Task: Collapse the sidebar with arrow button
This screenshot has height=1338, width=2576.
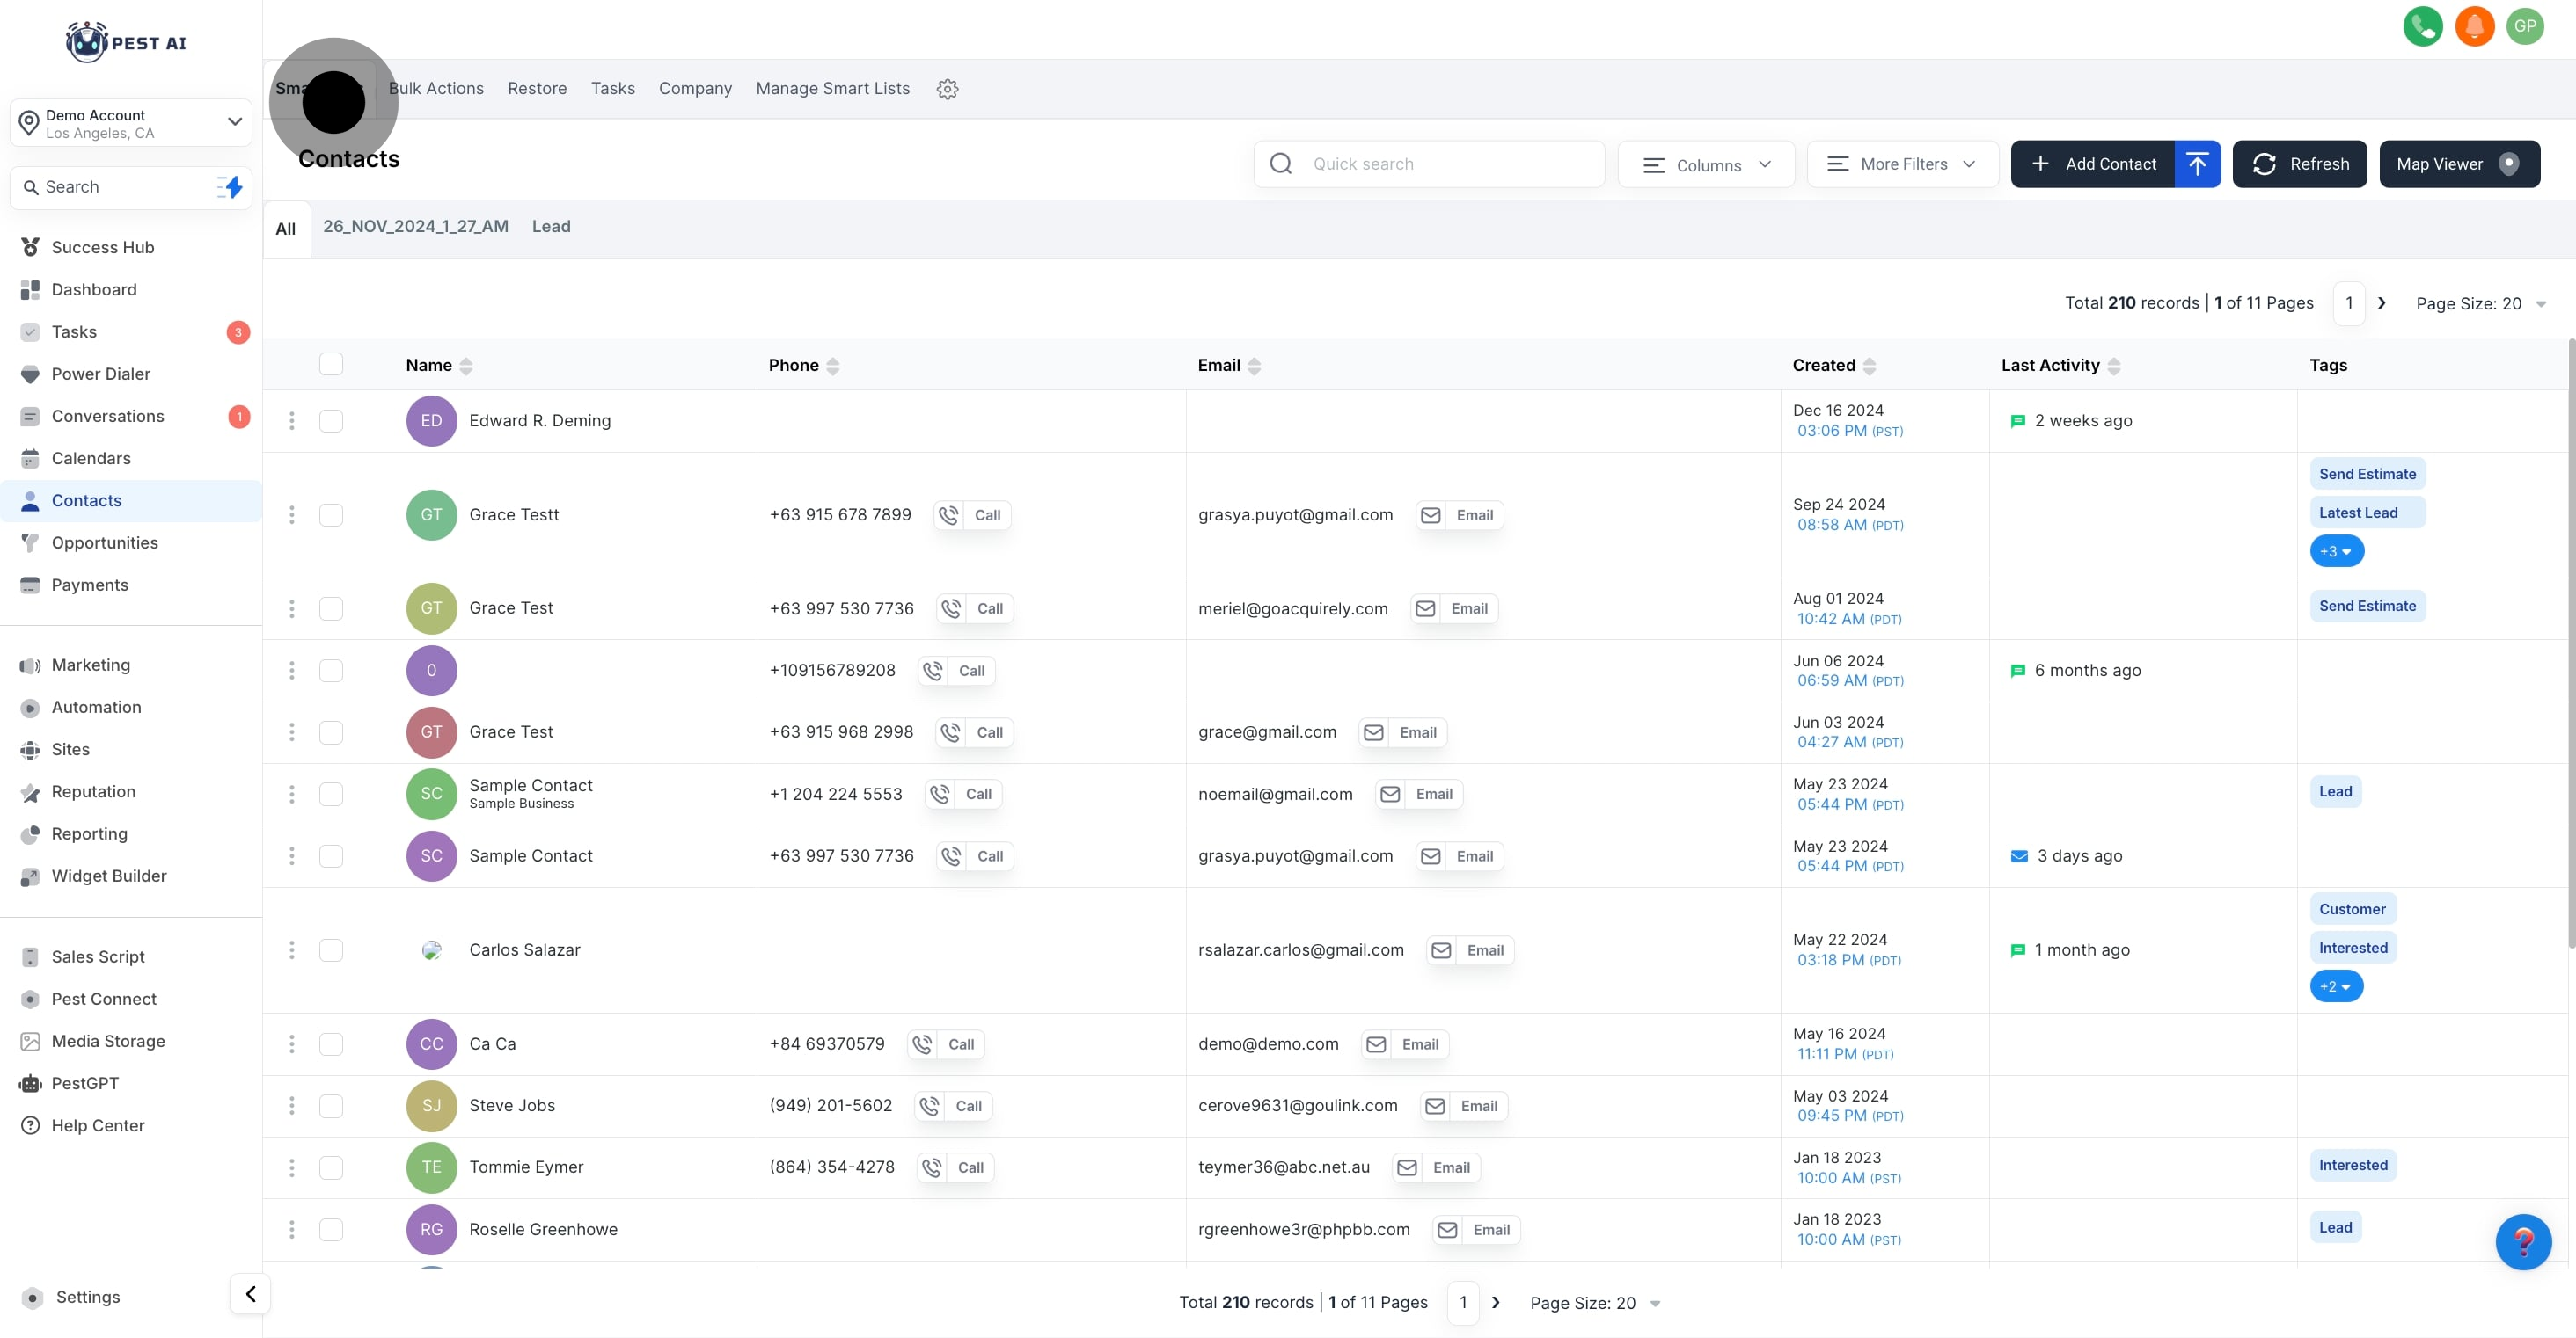Action: coord(250,1294)
